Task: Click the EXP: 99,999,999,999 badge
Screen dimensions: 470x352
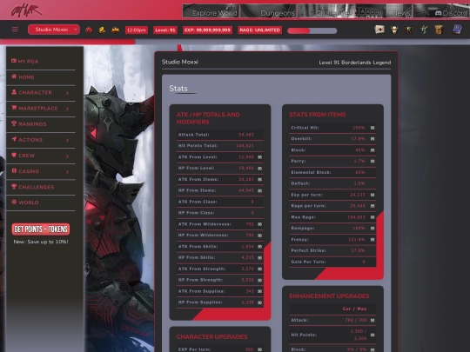Action: (207, 30)
